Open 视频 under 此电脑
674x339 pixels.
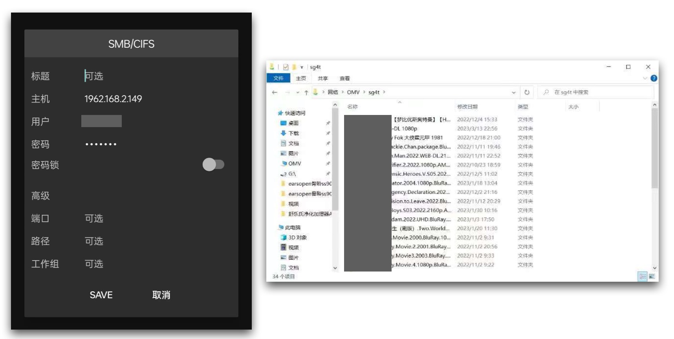[289, 248]
